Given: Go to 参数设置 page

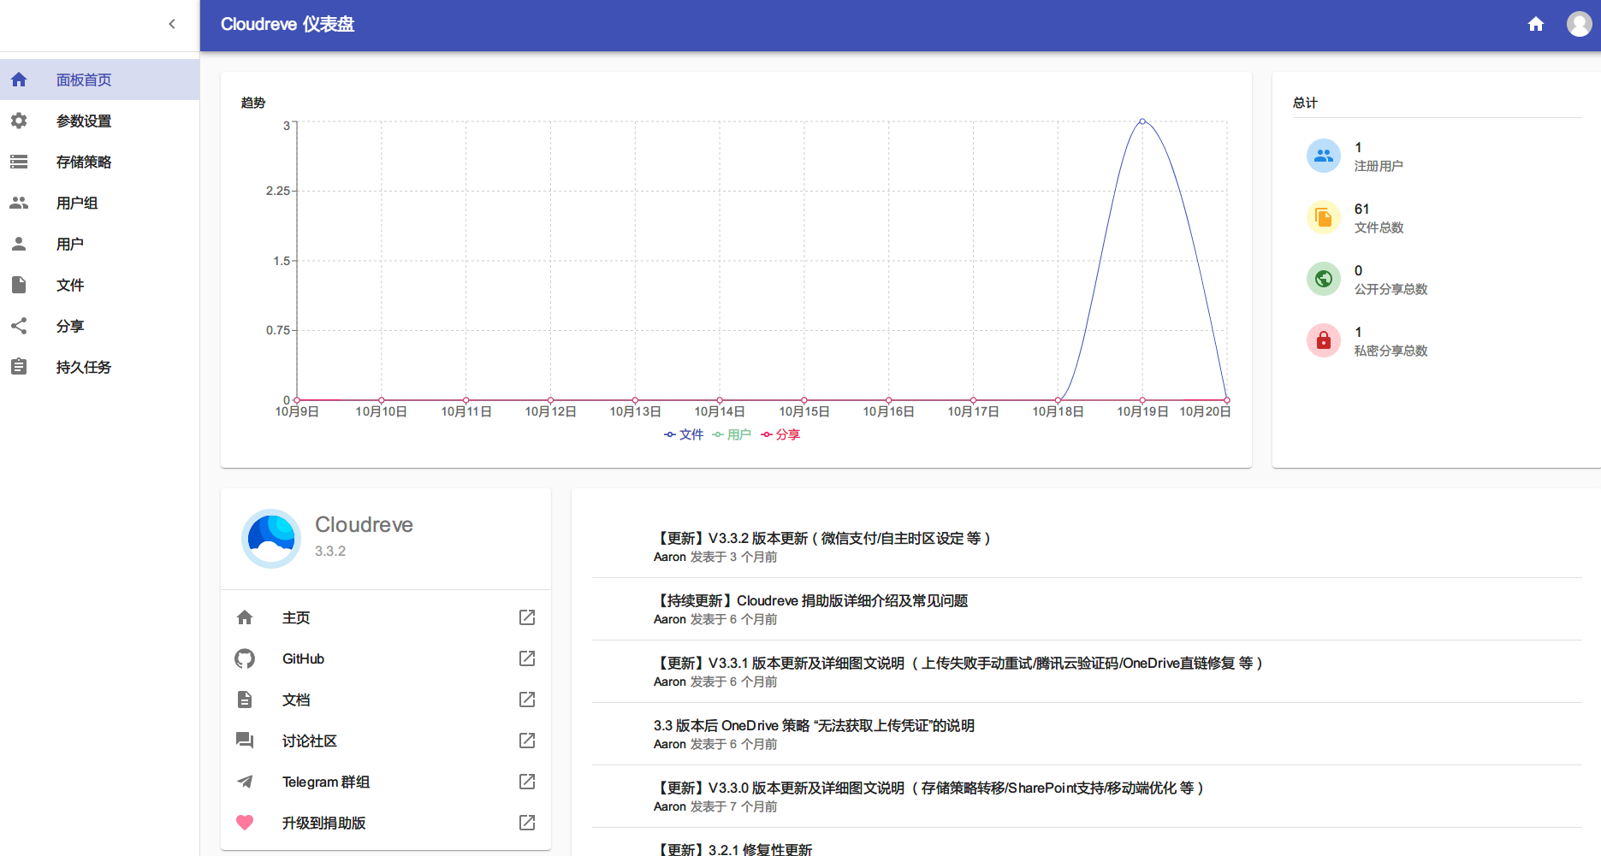Looking at the screenshot, I should tap(100, 121).
